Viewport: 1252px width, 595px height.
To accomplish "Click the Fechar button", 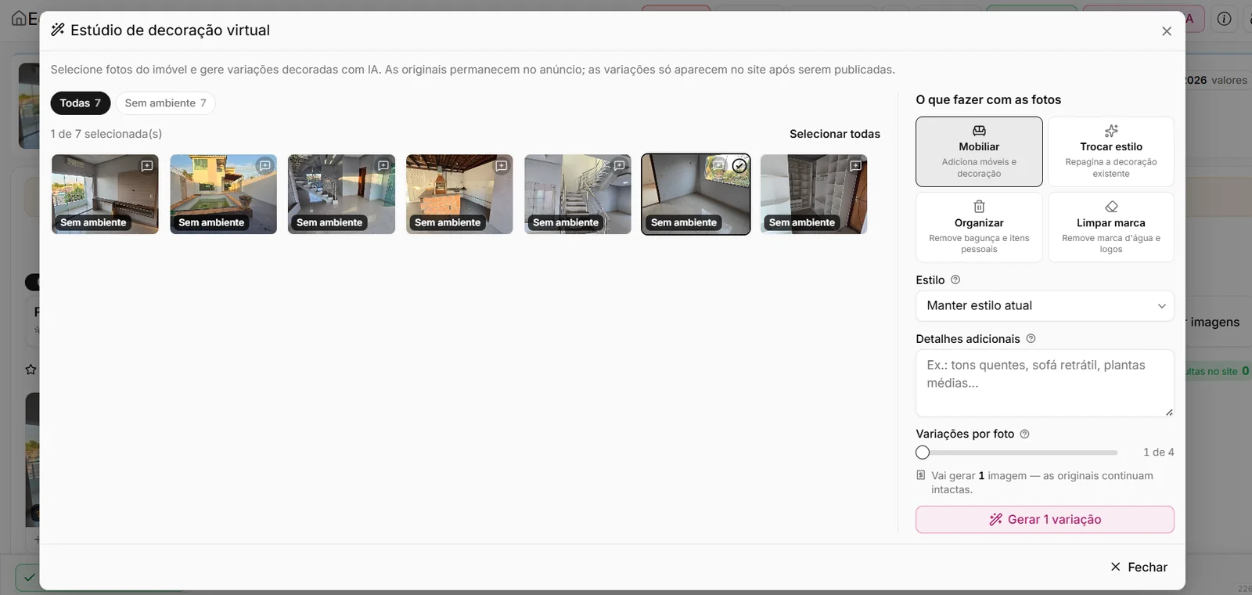I will (x=1139, y=567).
